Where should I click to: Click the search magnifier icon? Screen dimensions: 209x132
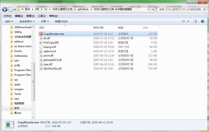[205, 10]
